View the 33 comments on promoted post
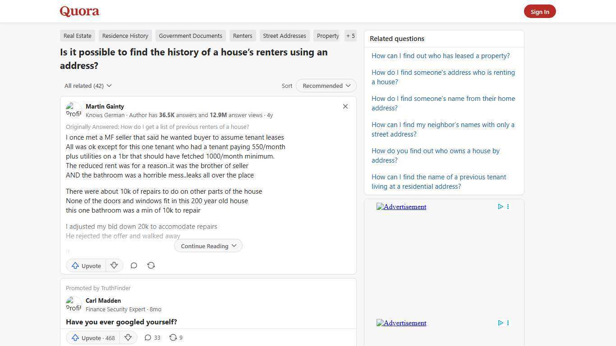 [152, 337]
